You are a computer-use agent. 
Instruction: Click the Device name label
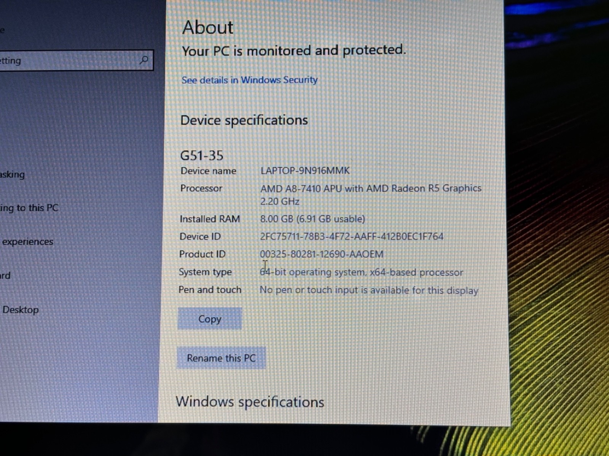click(x=208, y=171)
